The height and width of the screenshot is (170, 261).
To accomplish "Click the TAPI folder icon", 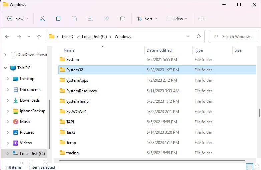I will (x=62, y=122).
